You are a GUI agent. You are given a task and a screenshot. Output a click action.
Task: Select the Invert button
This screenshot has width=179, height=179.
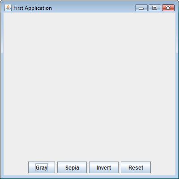coord(104,167)
